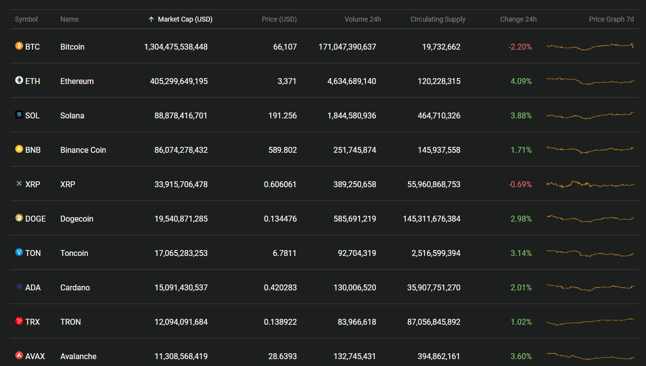Sort by Change 24h column header

click(x=518, y=19)
